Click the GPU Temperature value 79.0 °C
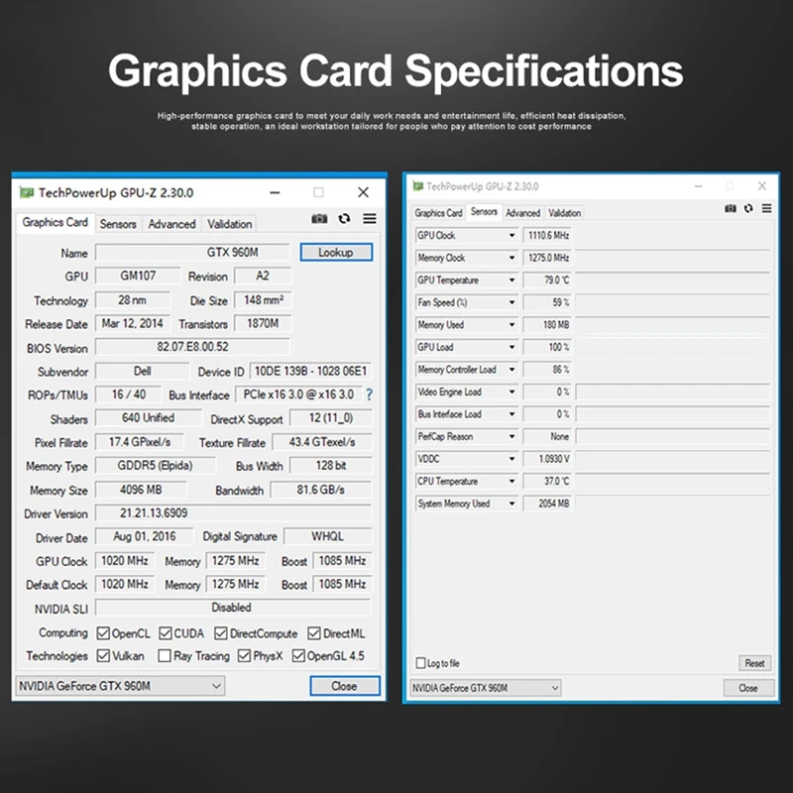Image resolution: width=793 pixels, height=793 pixels. click(x=547, y=280)
